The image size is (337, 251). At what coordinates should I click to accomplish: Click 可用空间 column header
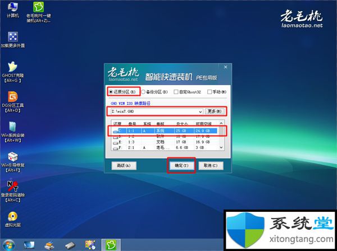(203, 124)
